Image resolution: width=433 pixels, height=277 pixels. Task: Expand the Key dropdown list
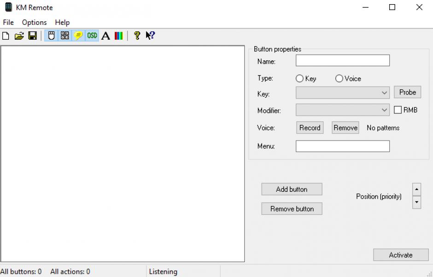tap(384, 93)
